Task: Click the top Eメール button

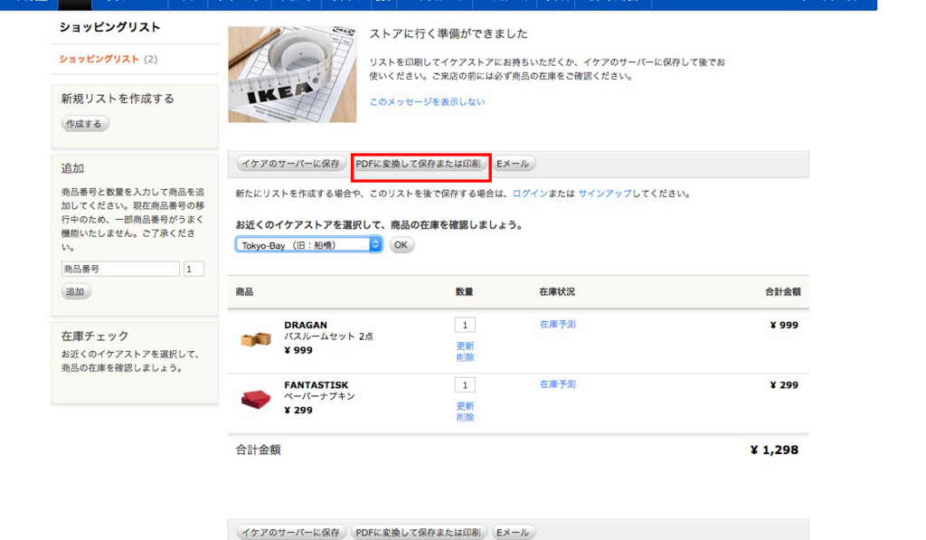Action: click(514, 164)
